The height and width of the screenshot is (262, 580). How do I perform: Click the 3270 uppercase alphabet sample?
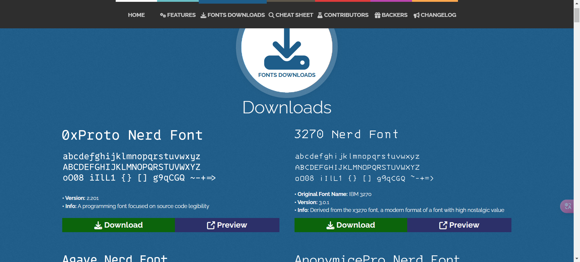click(357, 167)
